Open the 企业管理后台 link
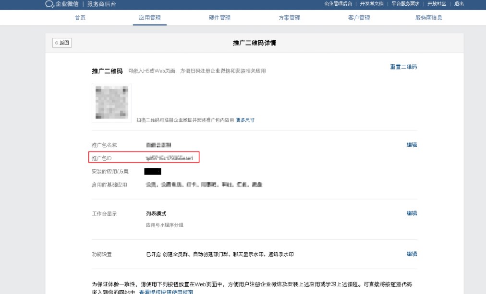Viewport: 486px width, 294px height. [x=338, y=4]
